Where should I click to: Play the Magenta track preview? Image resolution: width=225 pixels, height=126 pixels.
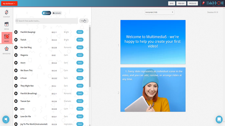click(16, 55)
